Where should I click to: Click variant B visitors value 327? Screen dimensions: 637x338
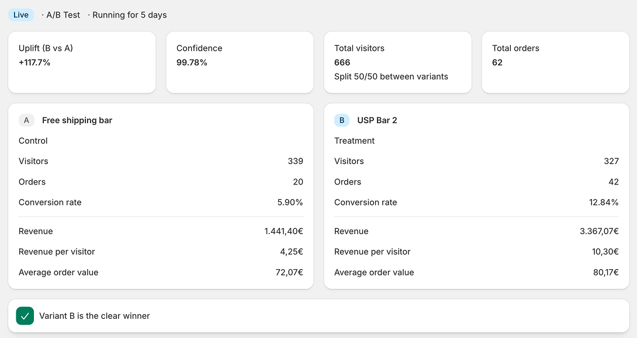(x=611, y=161)
